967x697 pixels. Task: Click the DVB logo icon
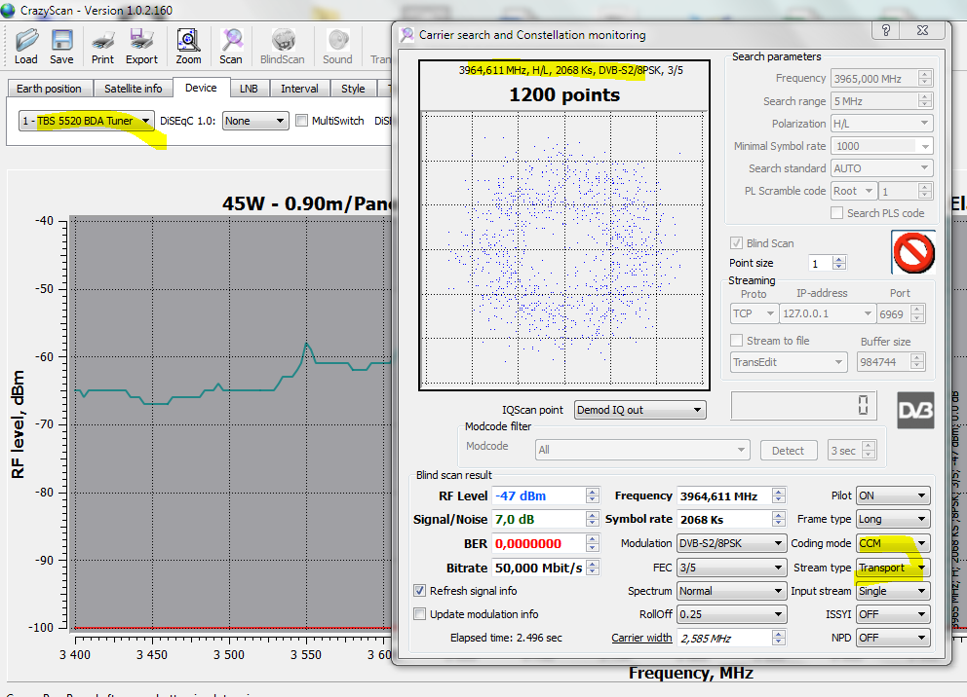pyautogui.click(x=915, y=410)
